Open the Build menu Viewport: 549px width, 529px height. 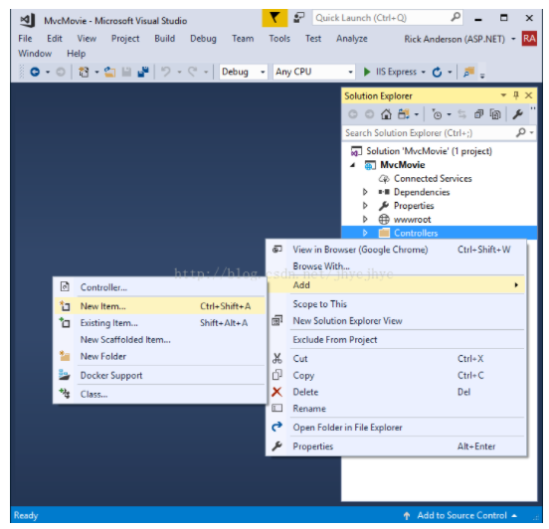[x=164, y=39]
